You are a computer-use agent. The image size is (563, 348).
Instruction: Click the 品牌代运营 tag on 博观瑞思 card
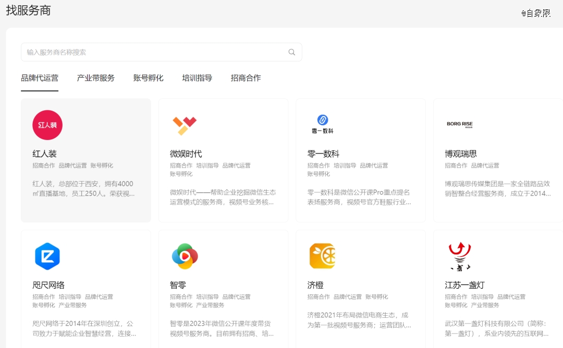[485, 165]
